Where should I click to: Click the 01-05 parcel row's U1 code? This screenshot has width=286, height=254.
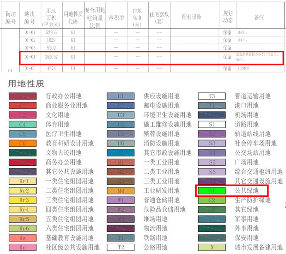73,69
